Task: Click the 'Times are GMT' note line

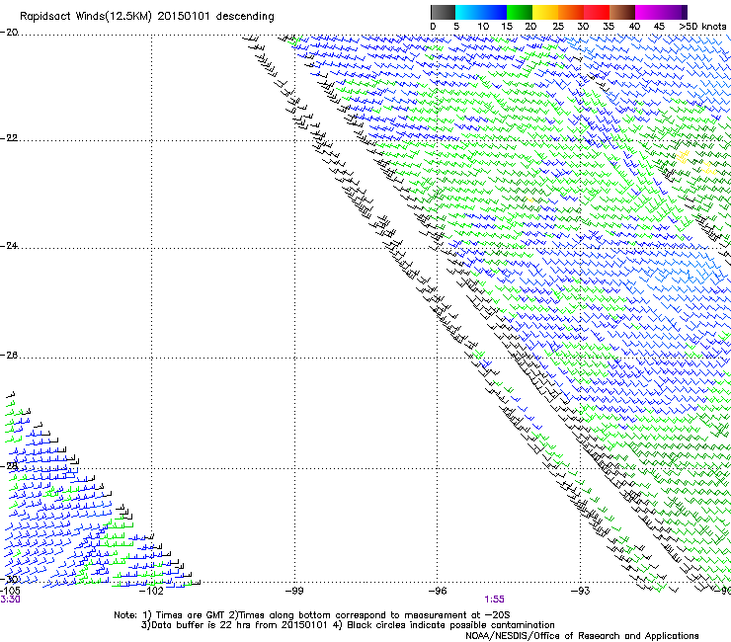Action: (312, 615)
